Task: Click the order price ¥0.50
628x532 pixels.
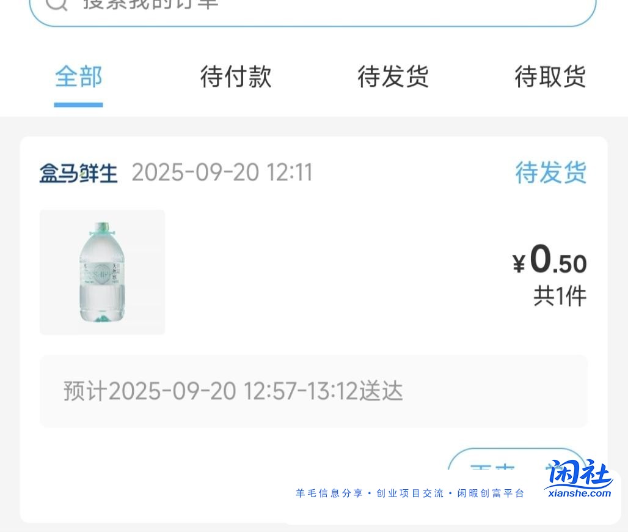Action: coord(550,262)
